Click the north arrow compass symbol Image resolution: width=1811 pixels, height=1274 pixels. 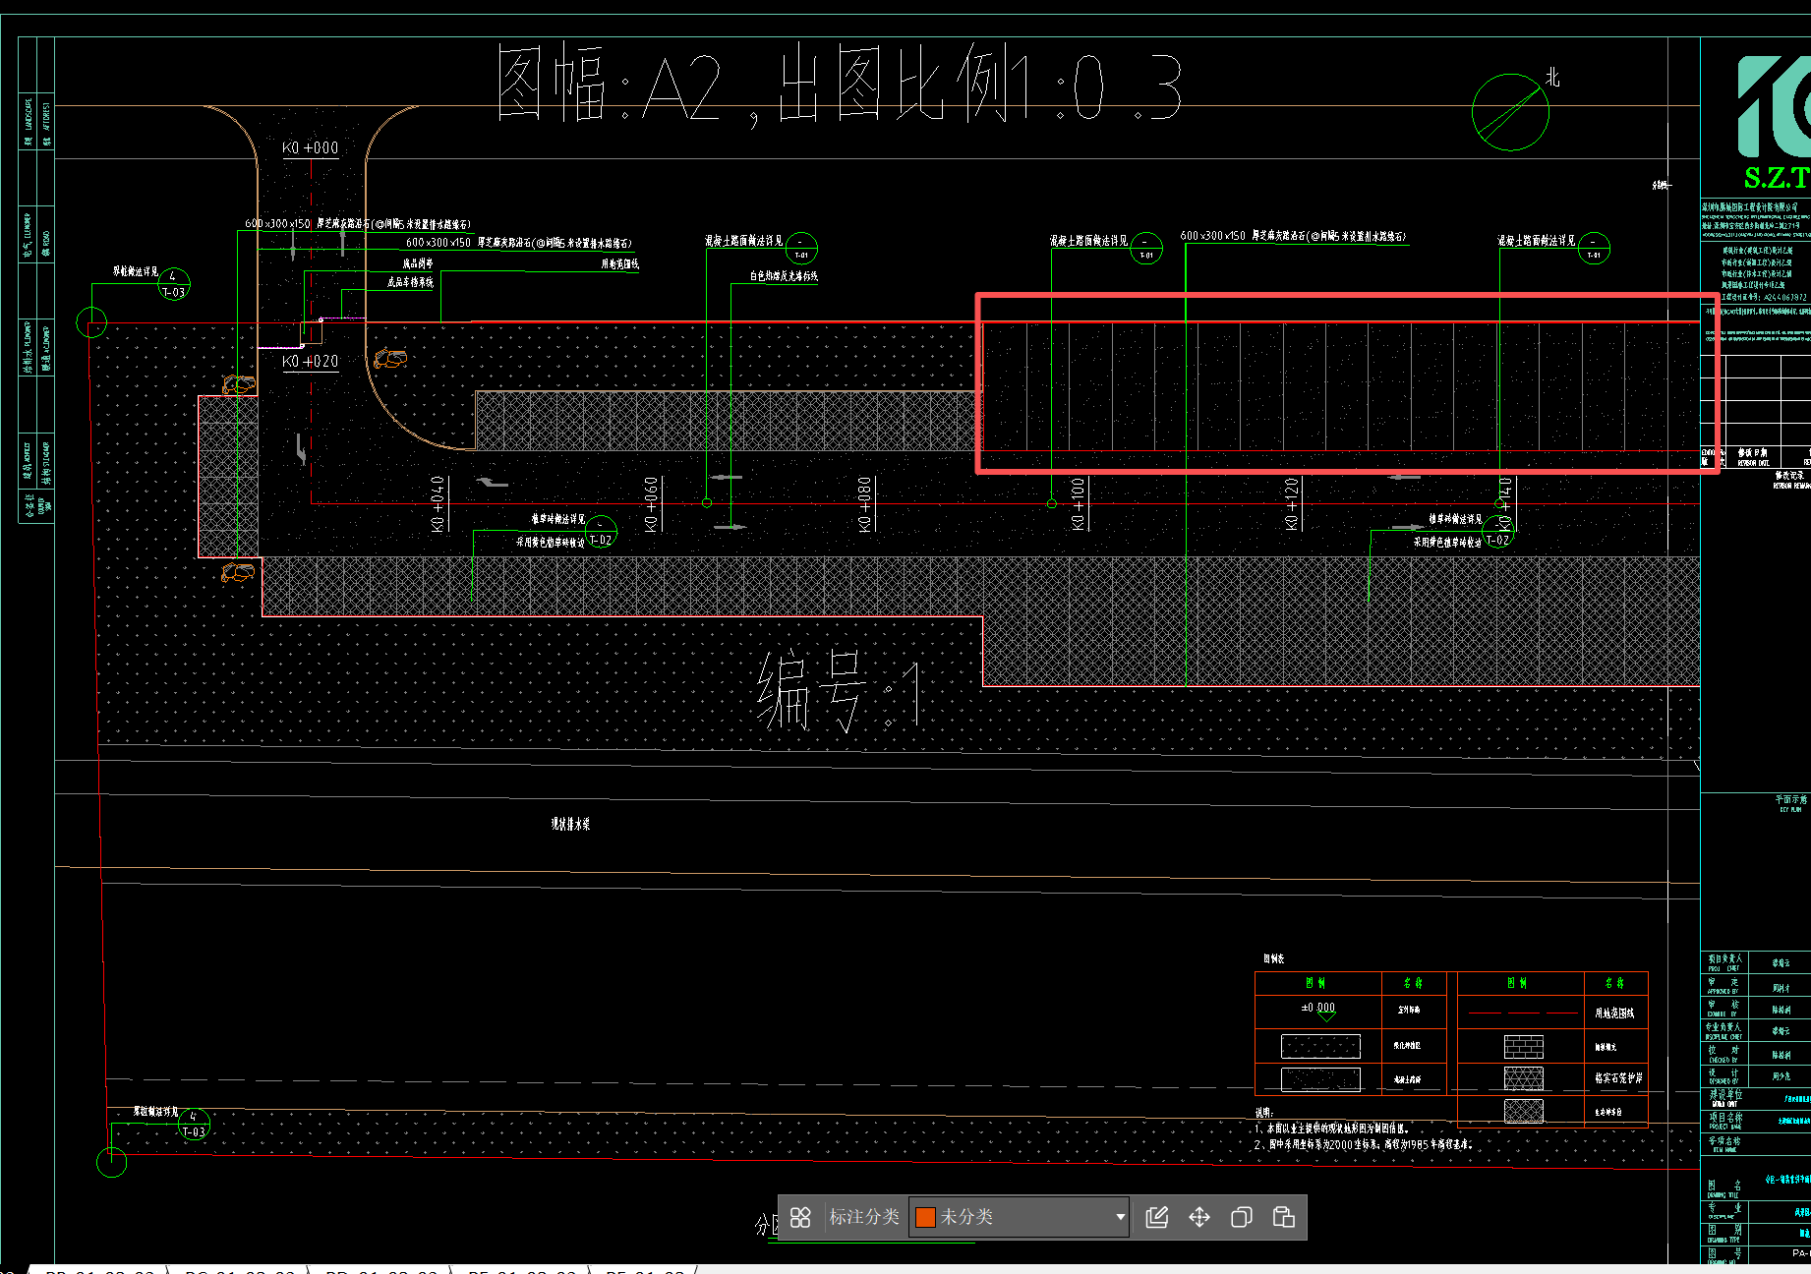(x=1511, y=111)
